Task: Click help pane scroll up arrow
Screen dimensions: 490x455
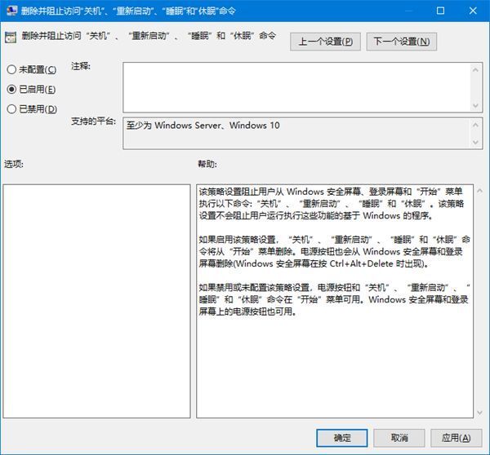Action: (x=479, y=191)
